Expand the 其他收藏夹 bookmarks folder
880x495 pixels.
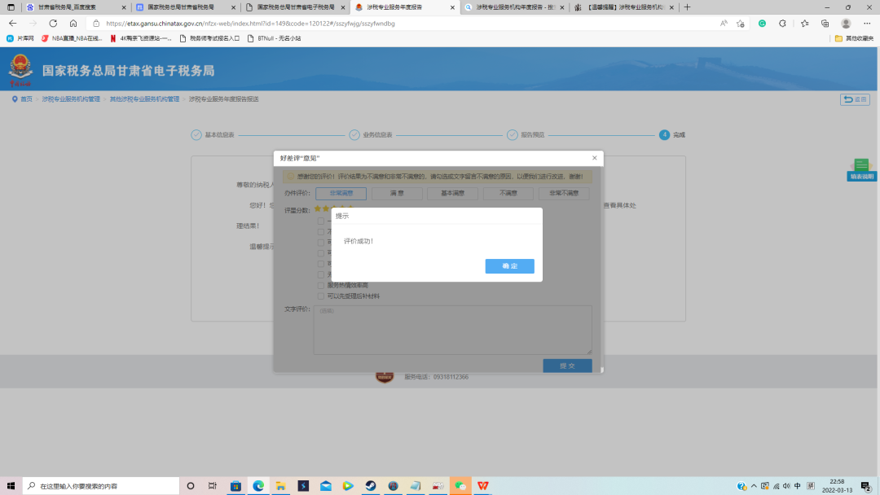(854, 38)
